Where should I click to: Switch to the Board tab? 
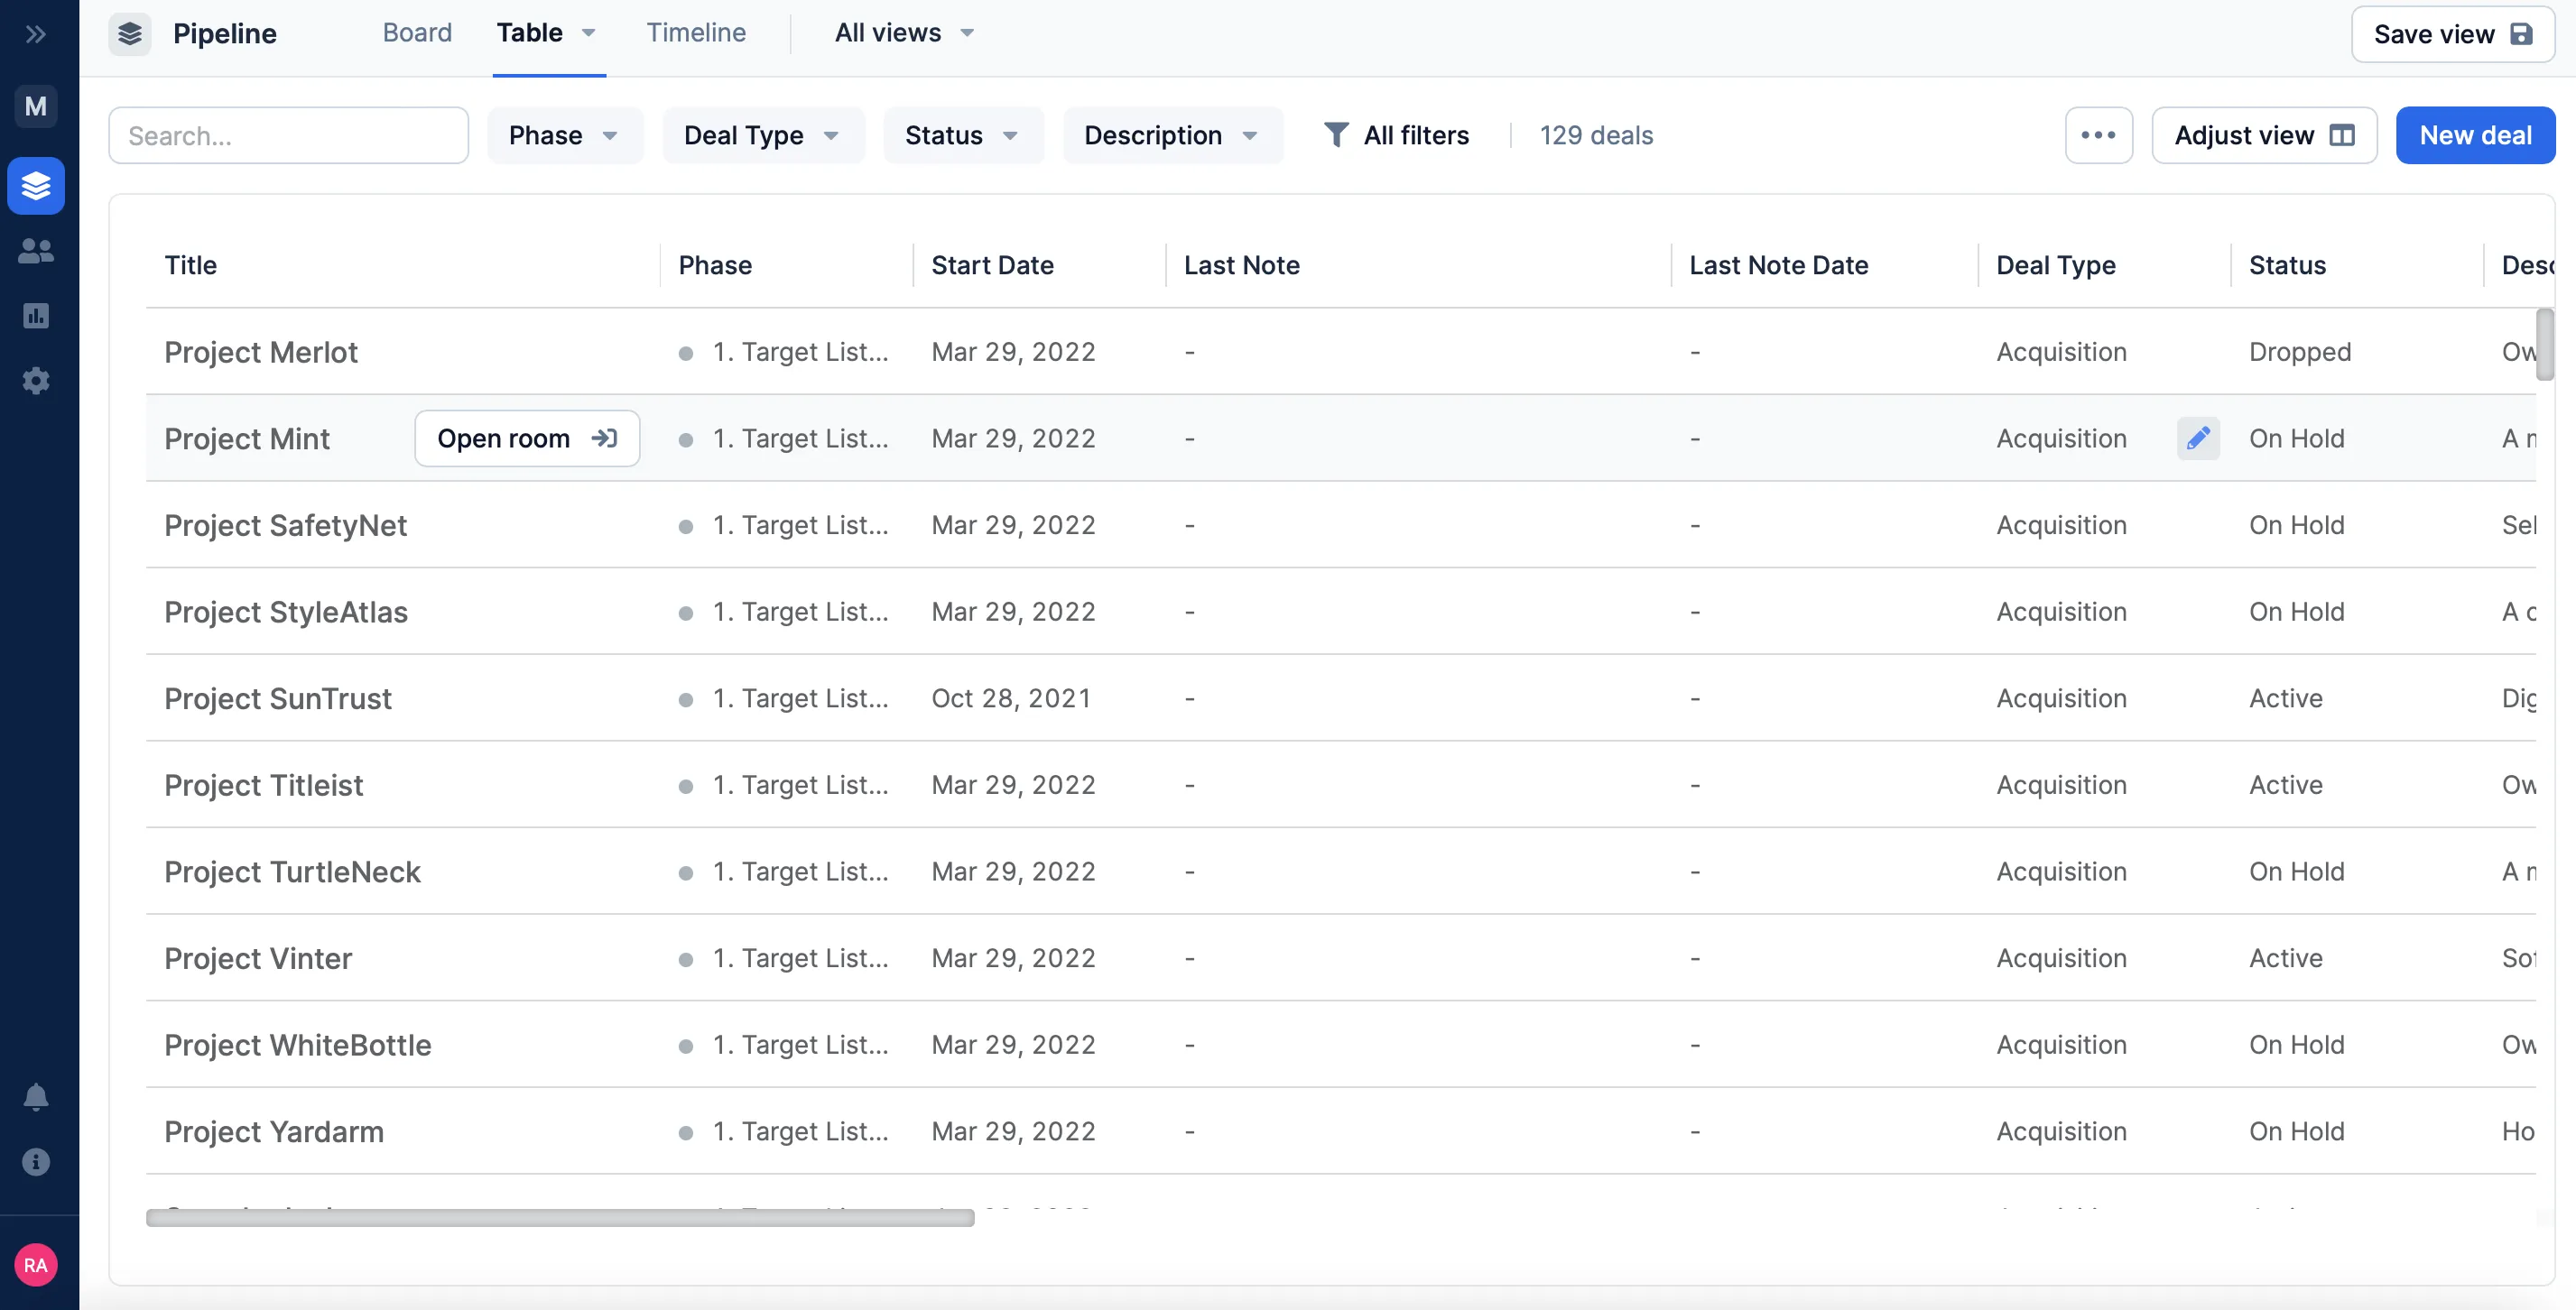click(x=417, y=33)
